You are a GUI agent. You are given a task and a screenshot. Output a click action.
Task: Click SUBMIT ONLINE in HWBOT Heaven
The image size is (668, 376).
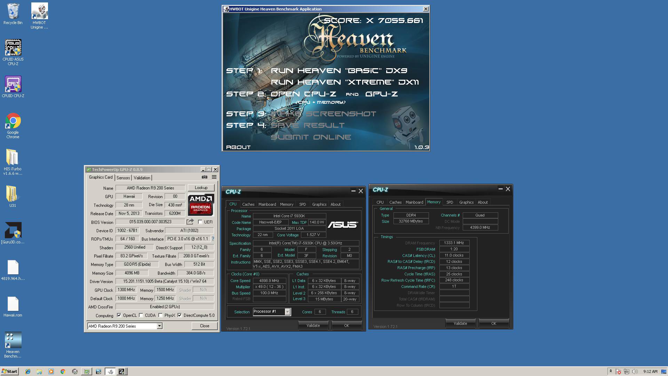pyautogui.click(x=311, y=137)
